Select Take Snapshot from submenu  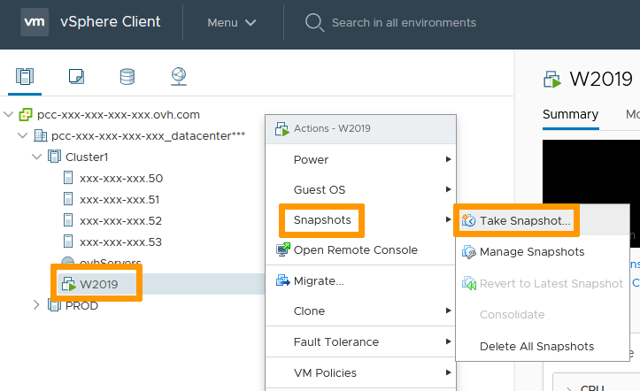click(x=525, y=221)
